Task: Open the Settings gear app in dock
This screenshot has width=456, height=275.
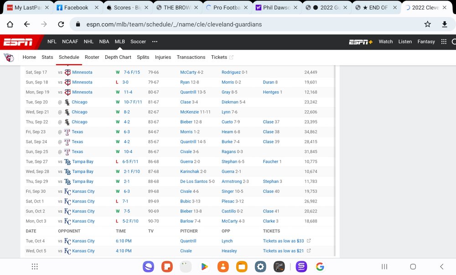Action: tap(260, 267)
